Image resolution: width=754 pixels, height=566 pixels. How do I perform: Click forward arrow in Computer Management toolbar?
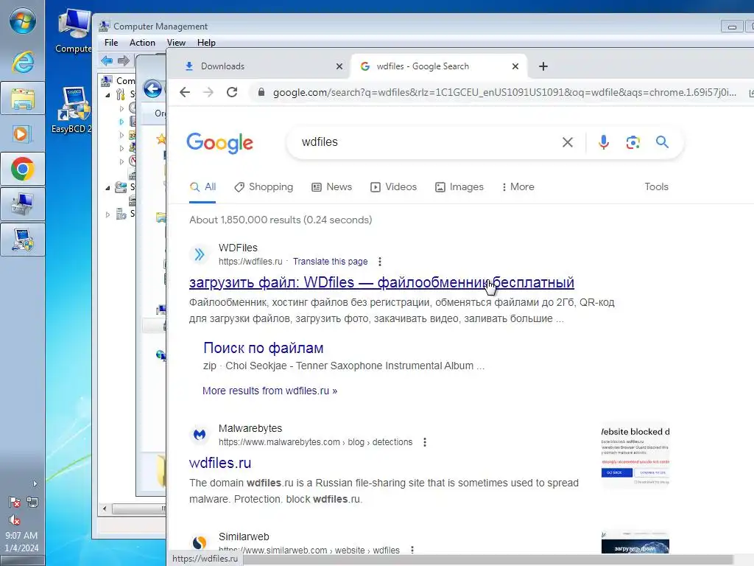click(x=124, y=60)
